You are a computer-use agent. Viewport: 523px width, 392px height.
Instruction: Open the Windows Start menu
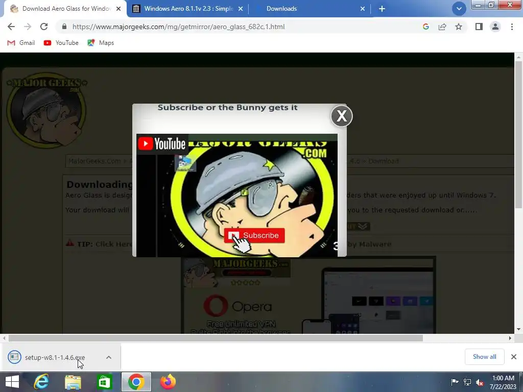tap(12, 382)
